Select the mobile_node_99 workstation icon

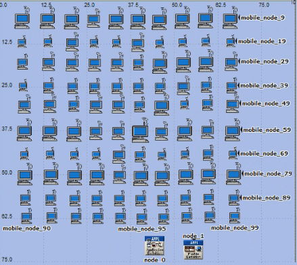tap(235, 215)
